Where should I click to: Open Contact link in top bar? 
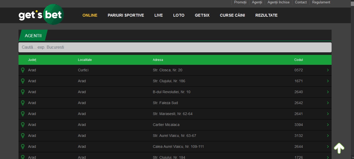pos(301,2)
